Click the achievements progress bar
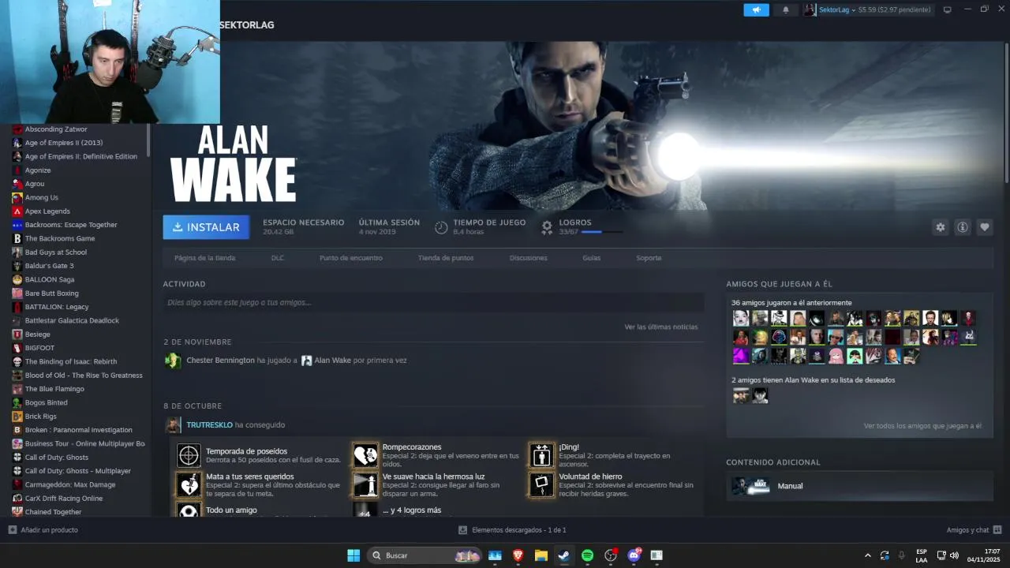 [602, 232]
